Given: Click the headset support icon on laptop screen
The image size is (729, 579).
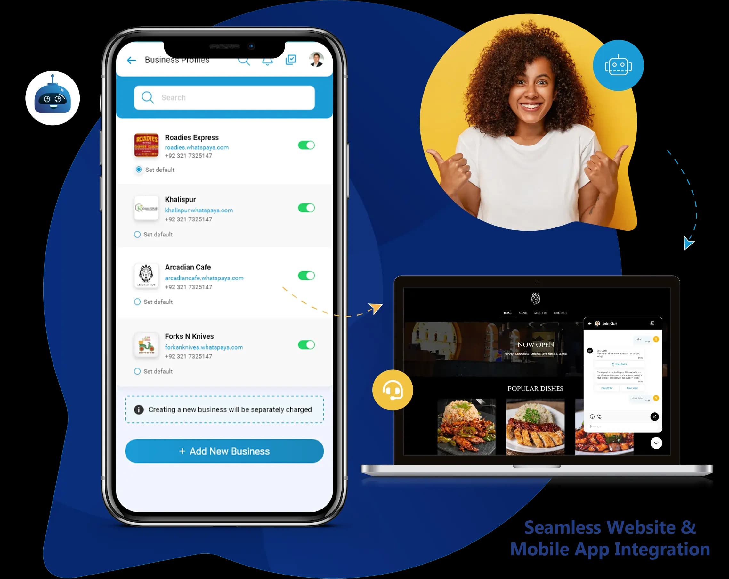Looking at the screenshot, I should [x=393, y=390].
